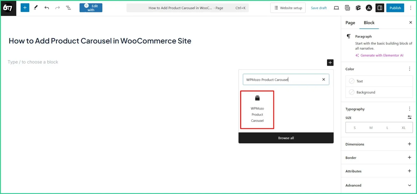Open the top bar options menu

[411, 8]
